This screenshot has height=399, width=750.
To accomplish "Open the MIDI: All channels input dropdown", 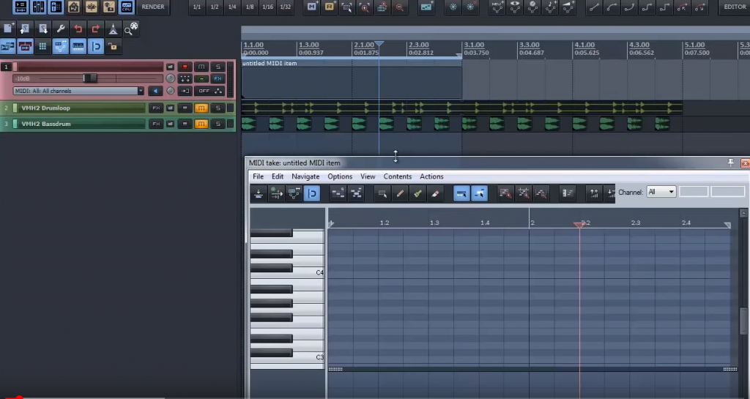I will pyautogui.click(x=78, y=91).
